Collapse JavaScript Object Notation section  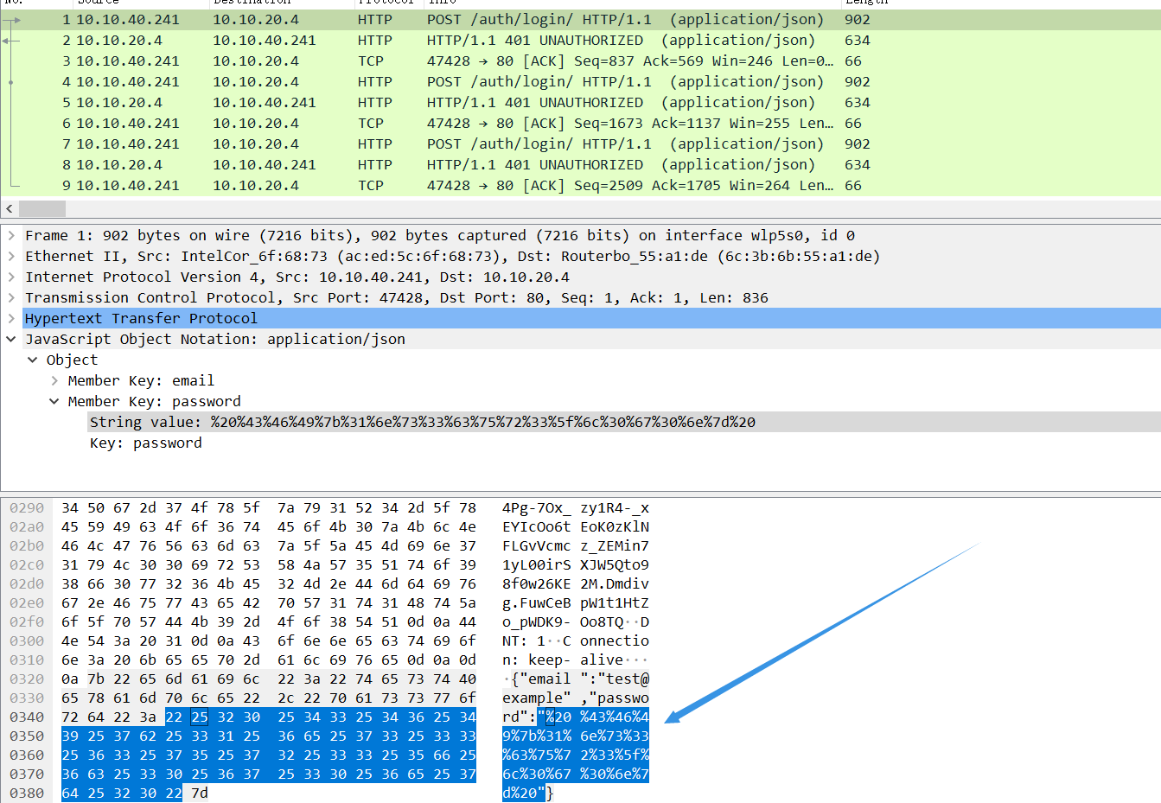(11, 339)
